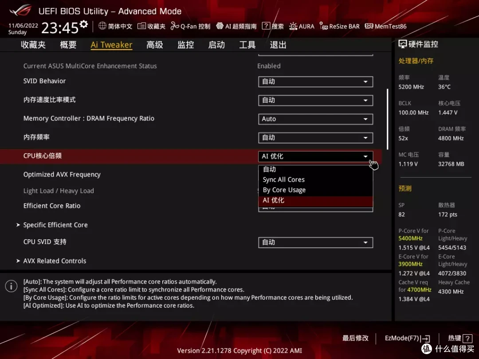
Task: Click 最后修改 button
Action: tap(355, 338)
